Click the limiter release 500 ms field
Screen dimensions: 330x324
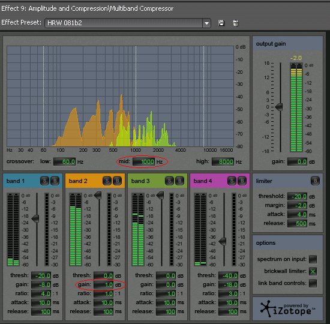click(x=297, y=224)
